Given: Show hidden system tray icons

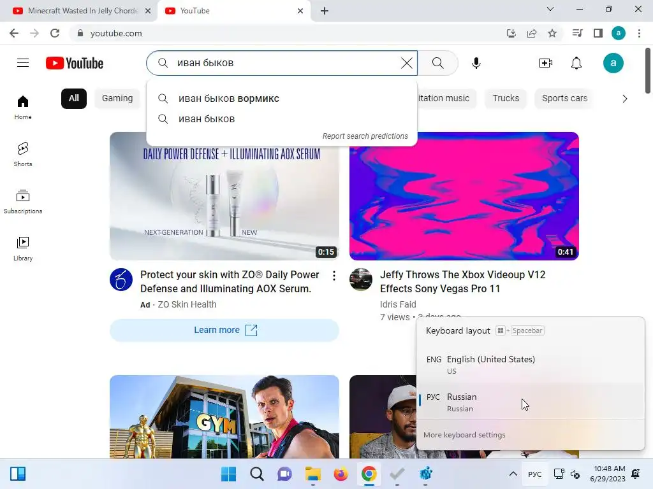Looking at the screenshot, I should [513, 474].
